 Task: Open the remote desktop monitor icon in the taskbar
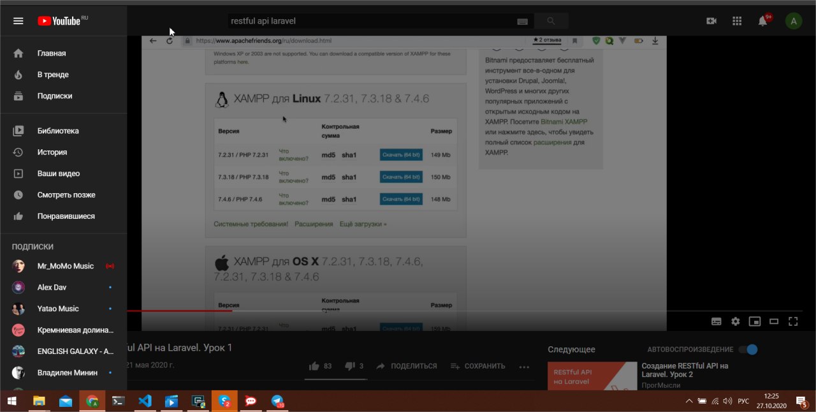click(x=198, y=401)
